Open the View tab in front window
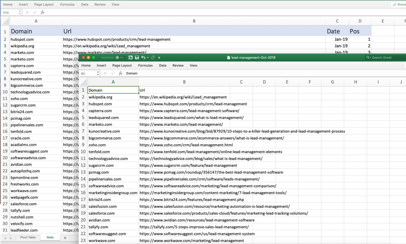 tap(193, 65)
